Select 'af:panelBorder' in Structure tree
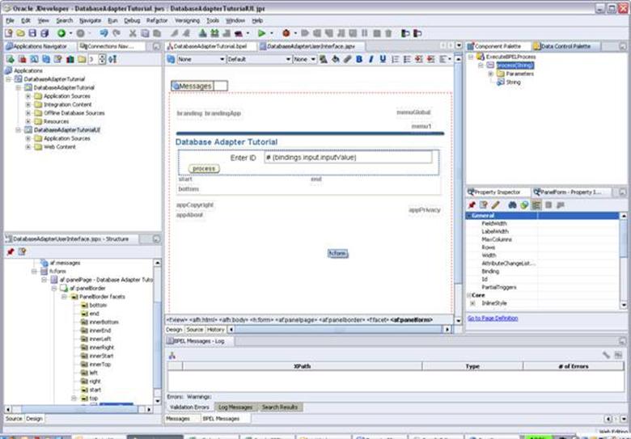The height and width of the screenshot is (439, 631). tap(87, 289)
